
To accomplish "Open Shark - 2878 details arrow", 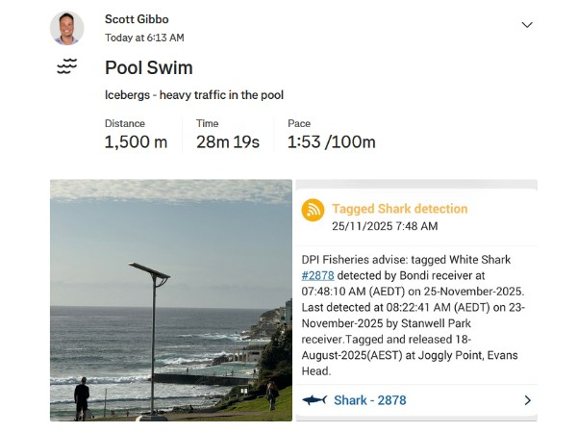I will [x=527, y=400].
